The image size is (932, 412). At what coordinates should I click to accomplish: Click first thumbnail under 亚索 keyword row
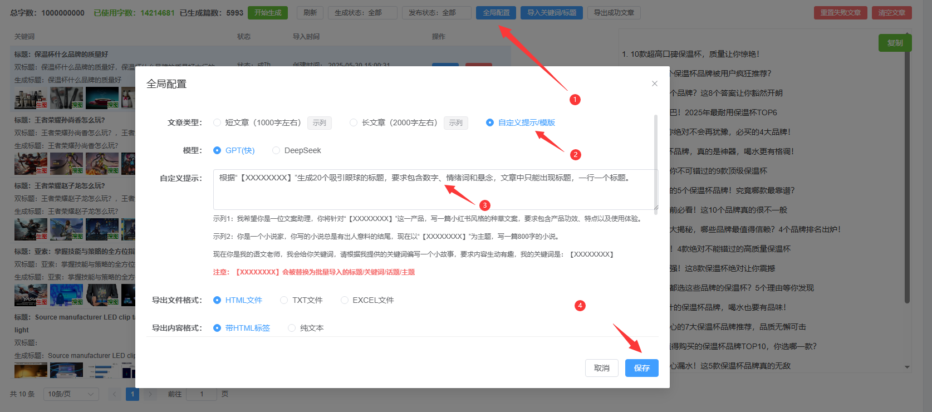pyautogui.click(x=31, y=295)
